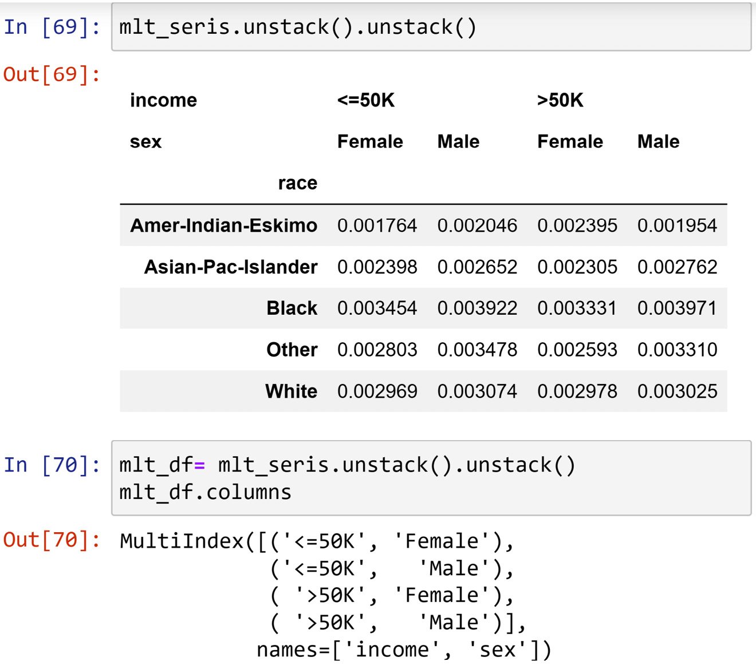Screen dimensions: 756x669
Task: Click the '<=50K' column header
Action: [x=366, y=100]
